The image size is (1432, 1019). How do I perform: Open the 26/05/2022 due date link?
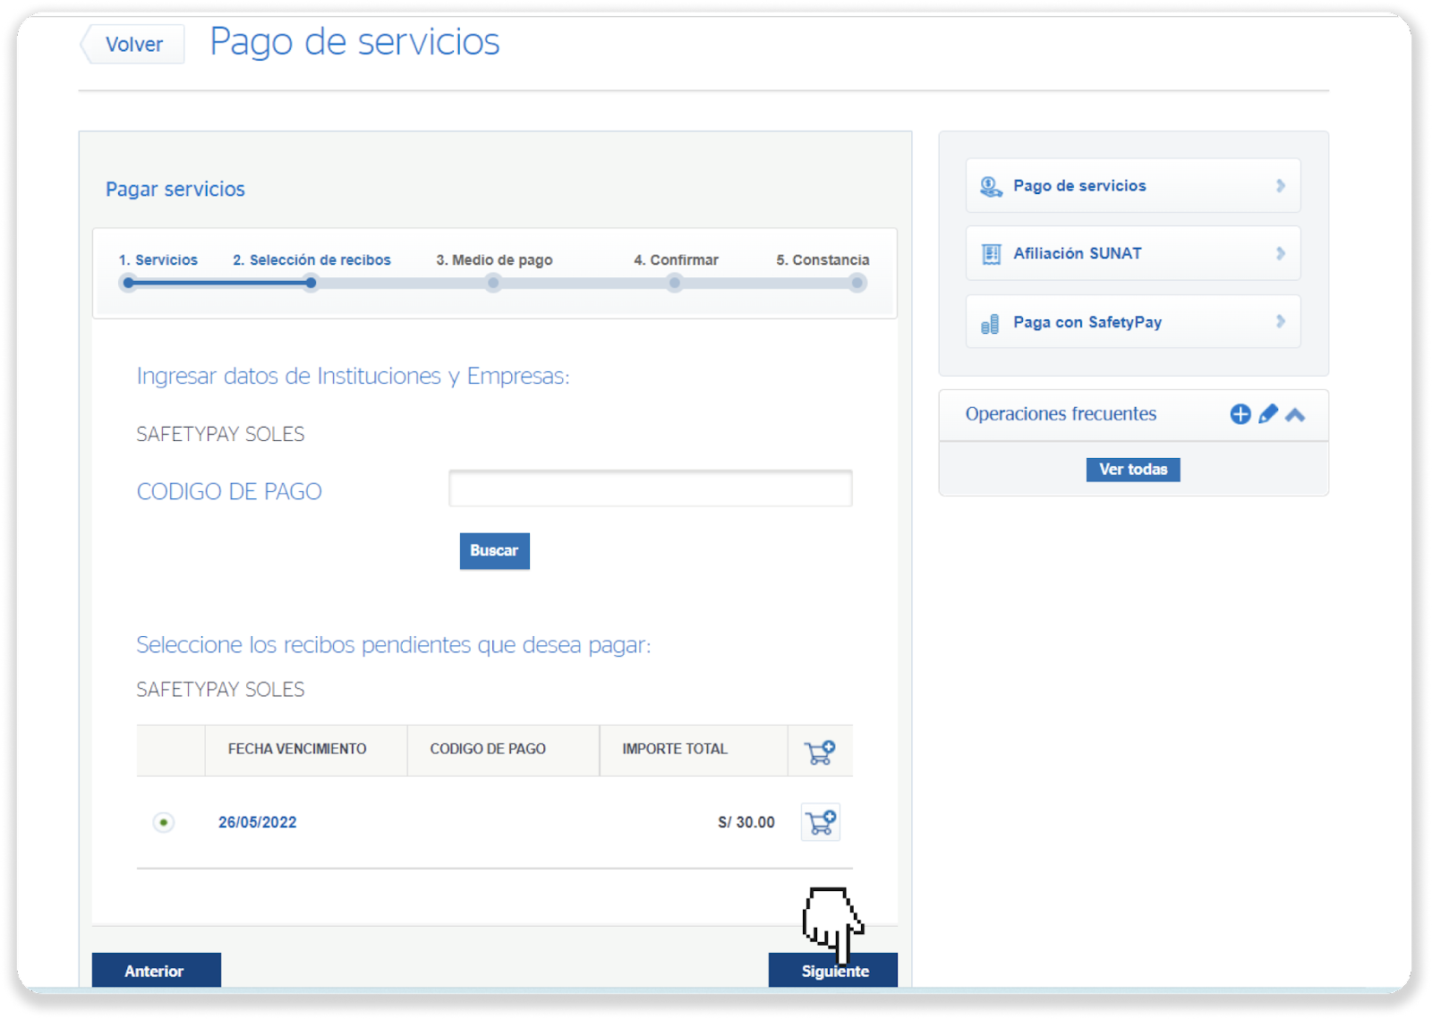click(x=257, y=822)
